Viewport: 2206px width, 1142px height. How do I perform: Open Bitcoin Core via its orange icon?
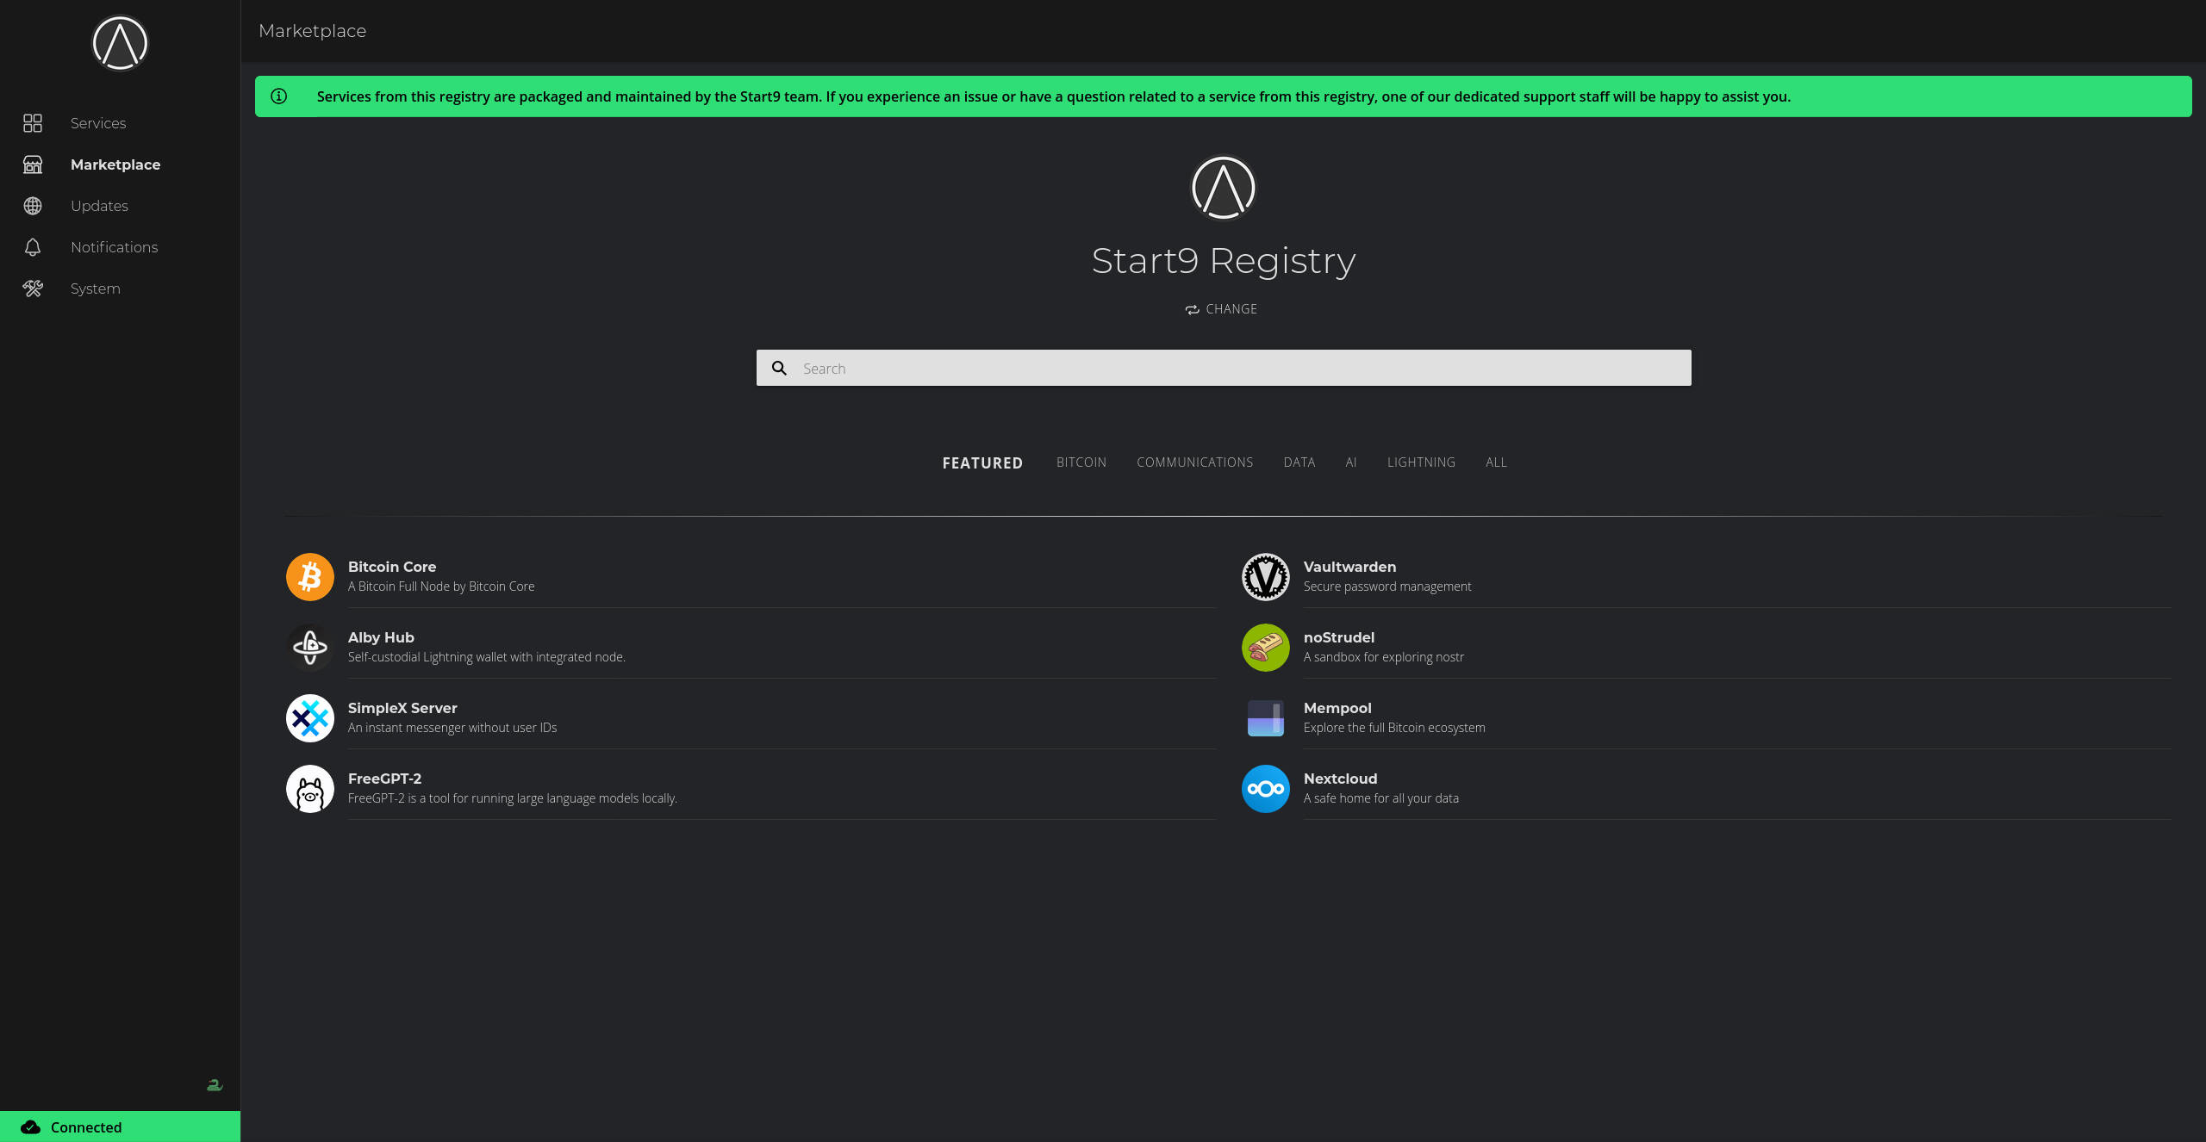310,577
